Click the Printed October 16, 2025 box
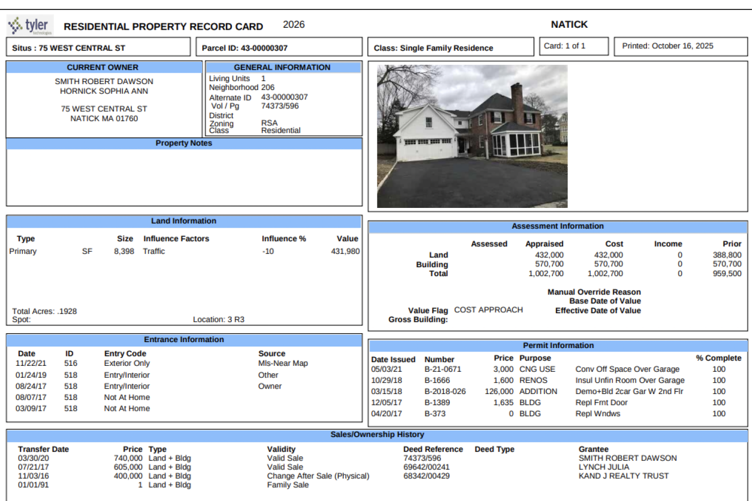The width and height of the screenshot is (752, 501). [680, 46]
